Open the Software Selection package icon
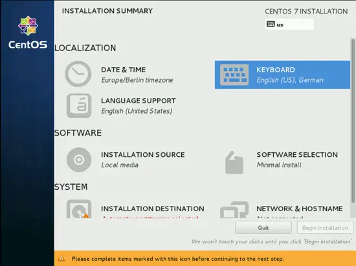Image resolution: width=356 pixels, height=266 pixels. coord(234,162)
